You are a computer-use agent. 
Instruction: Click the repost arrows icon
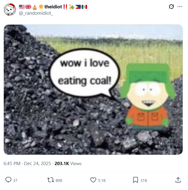pos(51,180)
